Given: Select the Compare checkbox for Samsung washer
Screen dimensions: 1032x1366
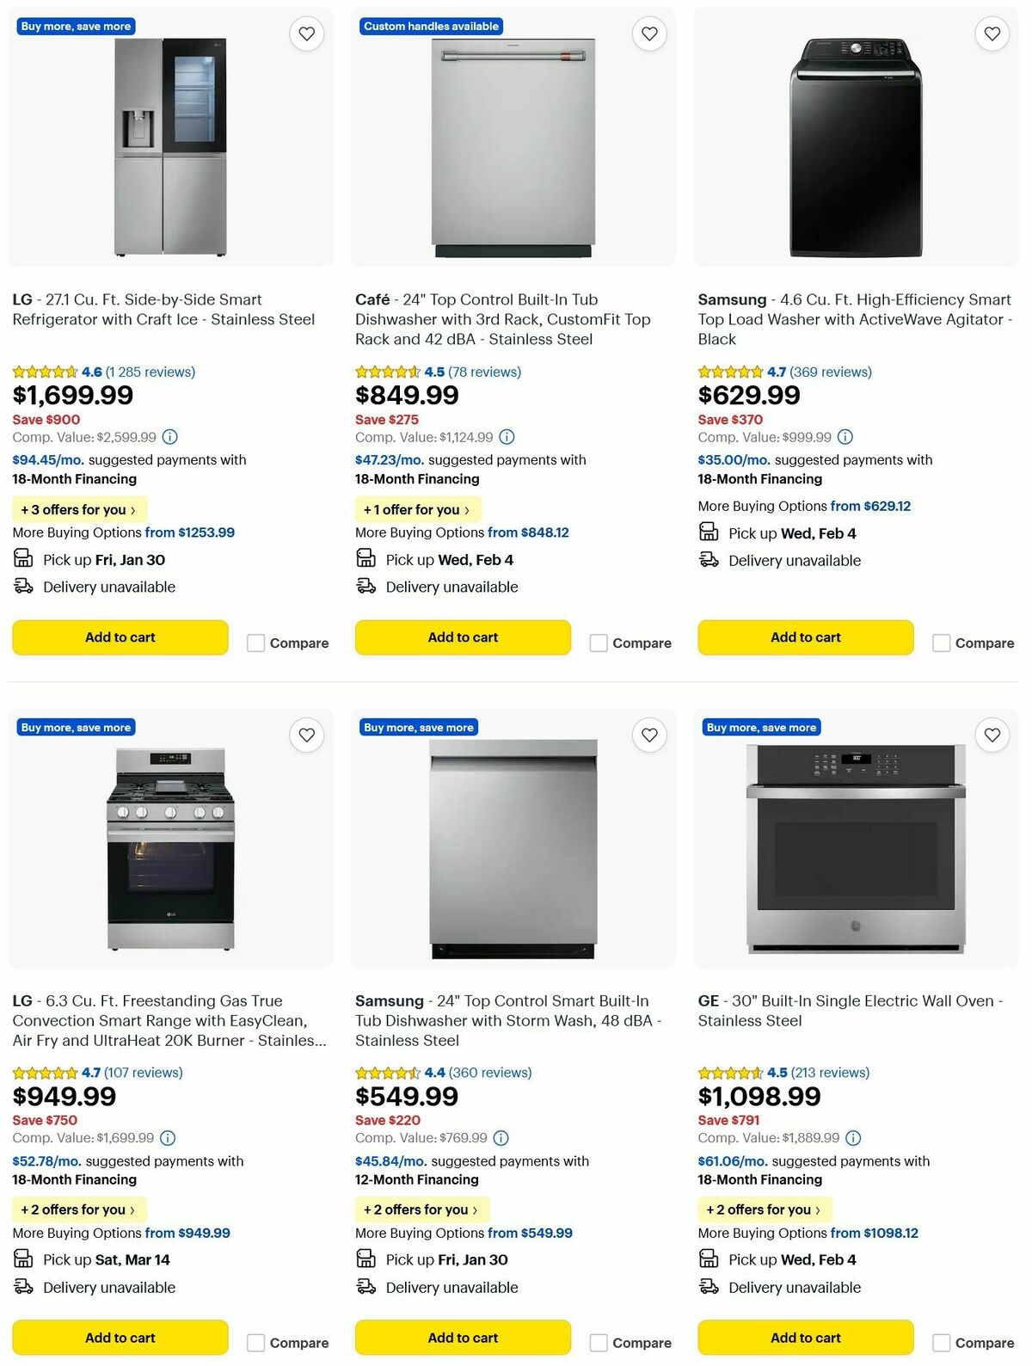Looking at the screenshot, I should 941,643.
